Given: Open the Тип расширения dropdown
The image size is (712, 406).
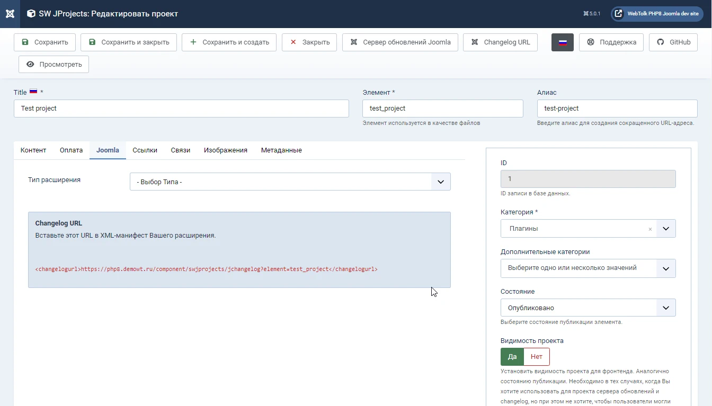Looking at the screenshot, I should (x=290, y=182).
